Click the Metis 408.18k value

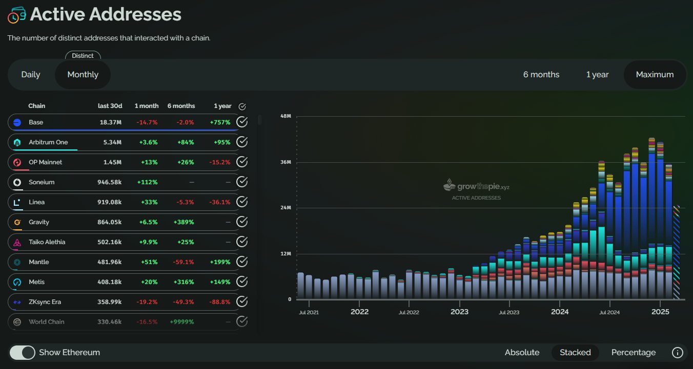110,282
